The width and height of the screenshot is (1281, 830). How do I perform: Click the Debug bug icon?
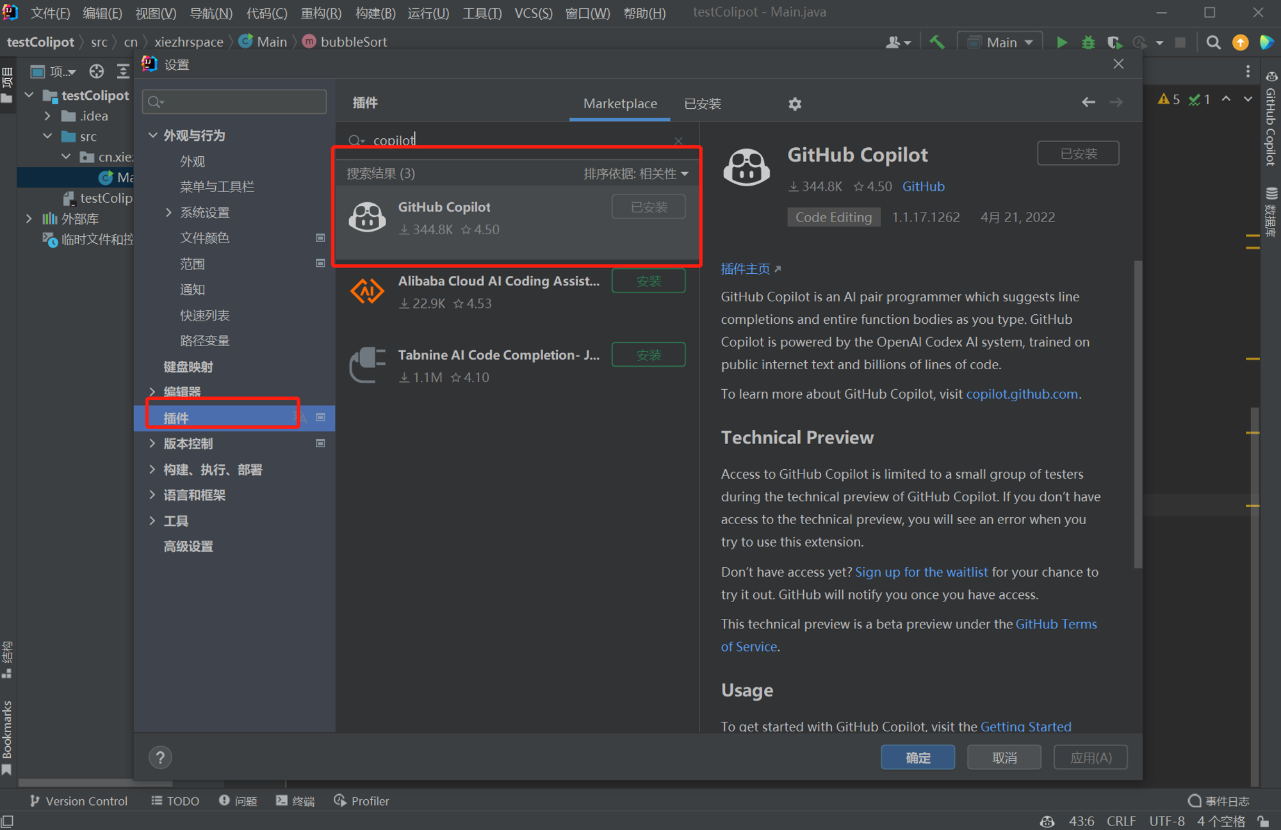[1088, 42]
